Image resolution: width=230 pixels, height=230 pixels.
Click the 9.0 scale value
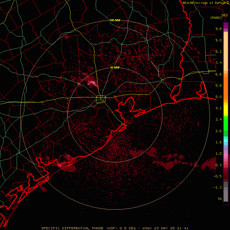point(218,40)
